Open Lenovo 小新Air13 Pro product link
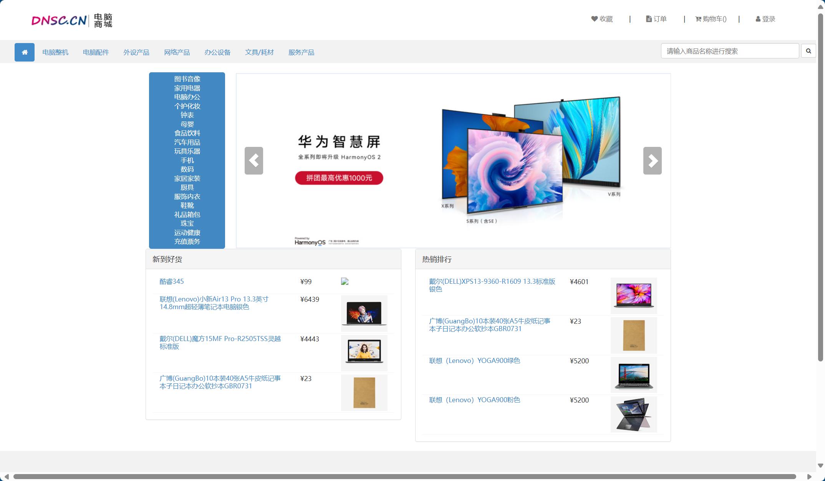The height and width of the screenshot is (481, 825). pos(214,303)
